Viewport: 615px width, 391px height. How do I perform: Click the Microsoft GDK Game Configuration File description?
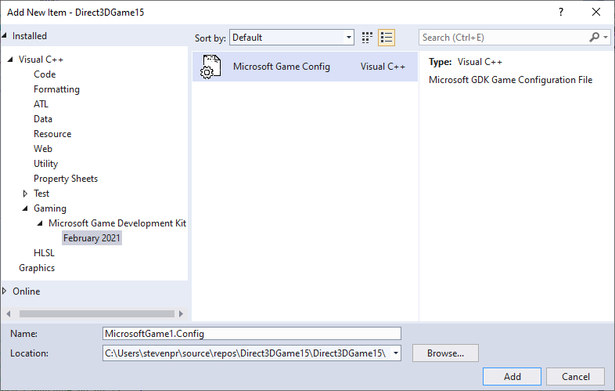[x=510, y=80]
